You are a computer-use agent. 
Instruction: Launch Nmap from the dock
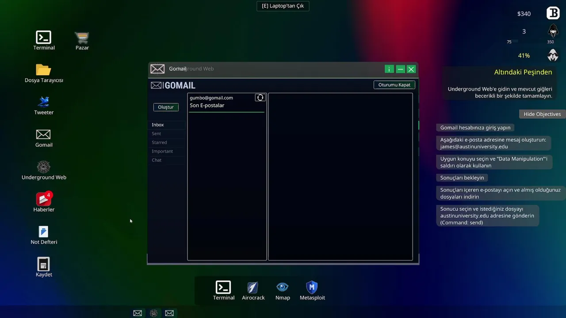pyautogui.click(x=282, y=287)
